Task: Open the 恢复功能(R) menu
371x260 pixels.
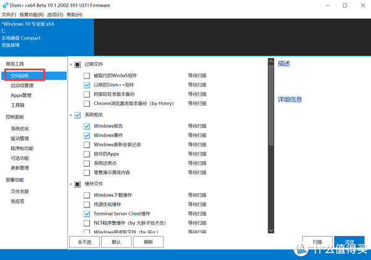Action: (32, 15)
